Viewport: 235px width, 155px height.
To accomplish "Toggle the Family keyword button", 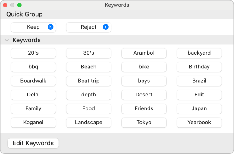I will click(x=33, y=108).
